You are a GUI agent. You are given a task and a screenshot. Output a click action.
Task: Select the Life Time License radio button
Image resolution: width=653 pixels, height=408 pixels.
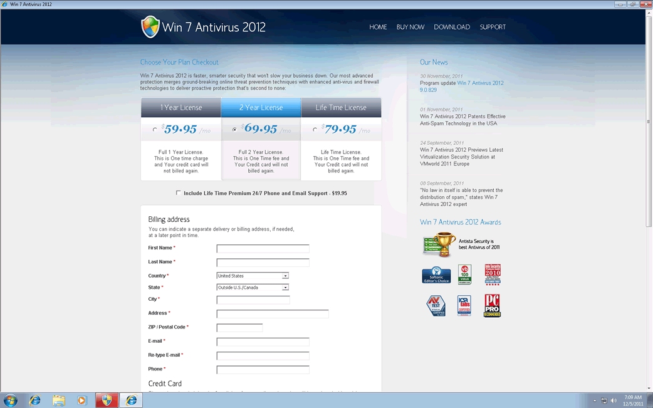[x=315, y=130]
